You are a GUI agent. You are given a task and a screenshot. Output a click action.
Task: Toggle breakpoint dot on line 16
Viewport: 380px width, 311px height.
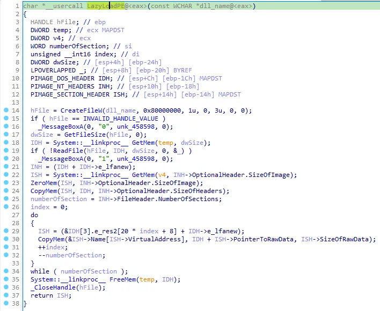click(6, 127)
